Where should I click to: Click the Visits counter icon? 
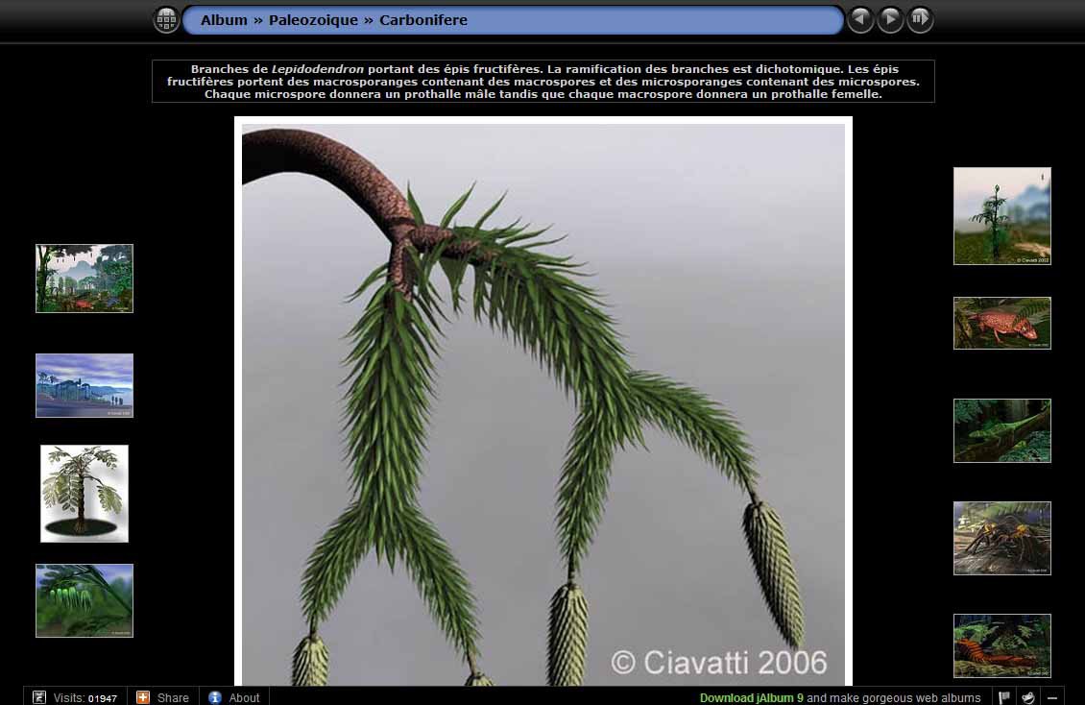39,697
